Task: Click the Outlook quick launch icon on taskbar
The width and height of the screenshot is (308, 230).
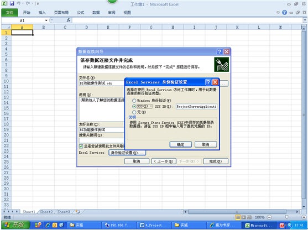Action: click(55, 225)
